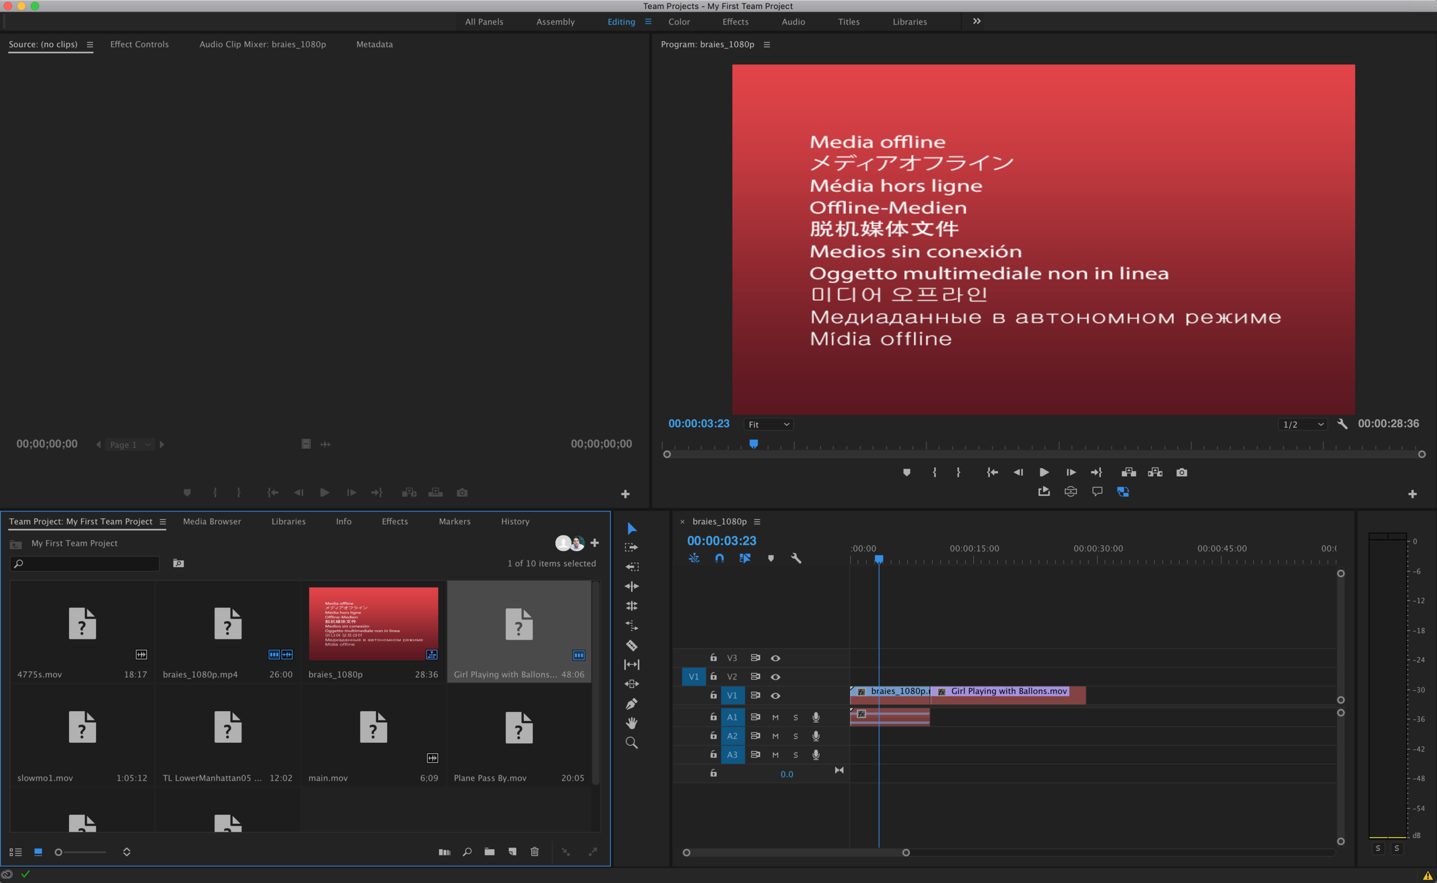Click Lift button in Program monitor
This screenshot has width=1437, height=883.
coord(1128,472)
